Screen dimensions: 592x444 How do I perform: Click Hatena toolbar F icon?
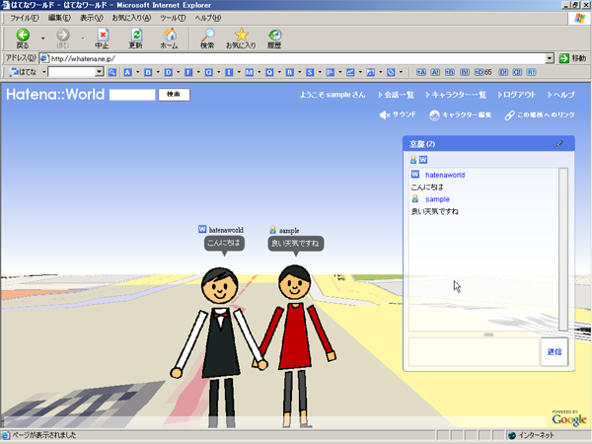(x=188, y=72)
